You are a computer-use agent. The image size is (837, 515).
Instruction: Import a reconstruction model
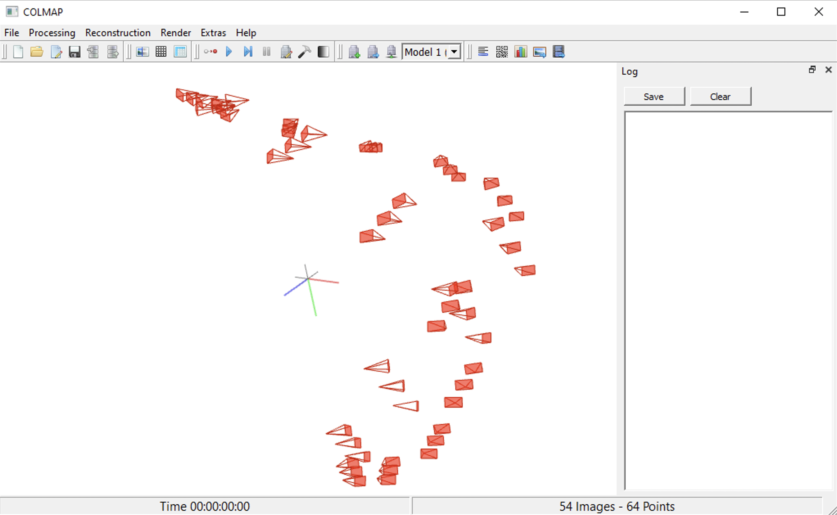click(93, 52)
